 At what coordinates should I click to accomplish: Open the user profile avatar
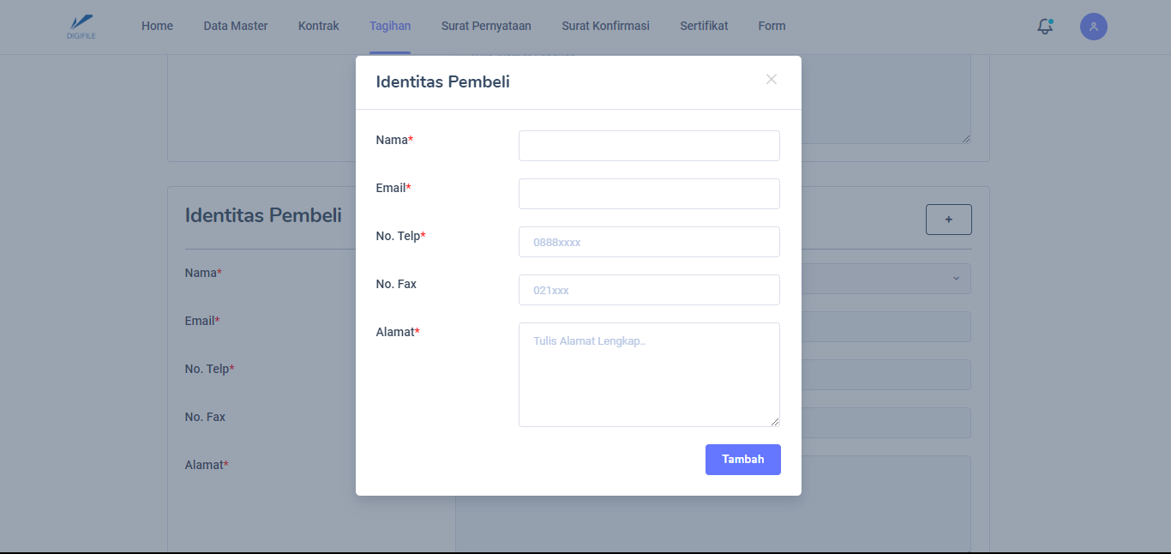[1093, 27]
